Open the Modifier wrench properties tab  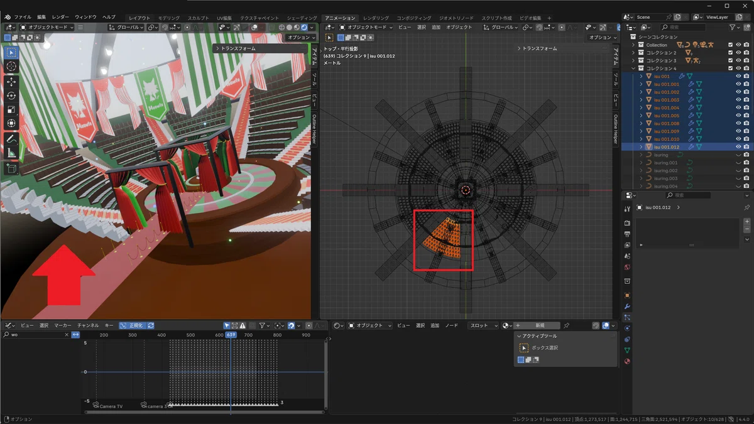click(627, 307)
